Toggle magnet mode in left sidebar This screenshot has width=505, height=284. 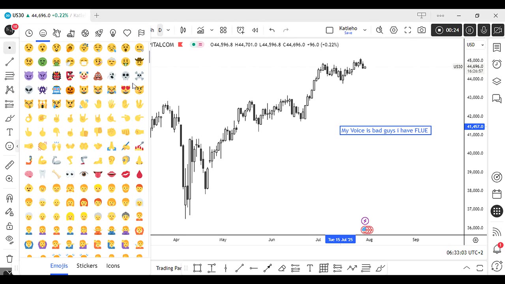click(x=9, y=198)
